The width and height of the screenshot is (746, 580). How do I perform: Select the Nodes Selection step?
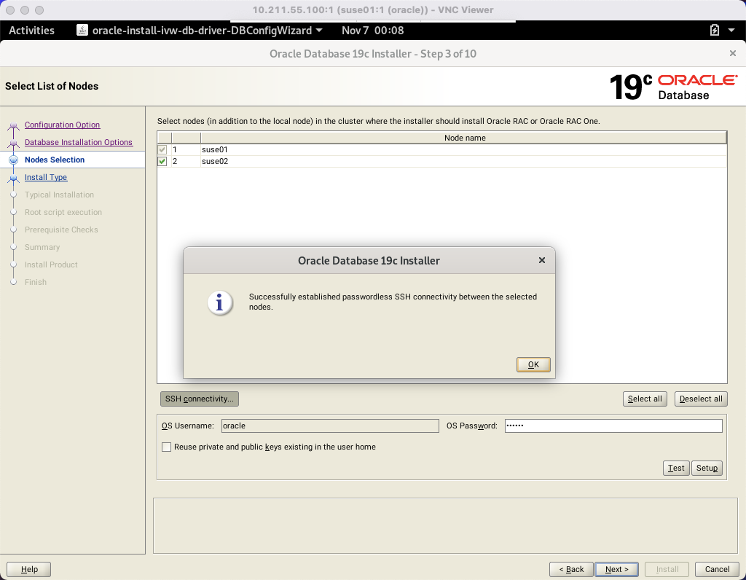point(55,160)
